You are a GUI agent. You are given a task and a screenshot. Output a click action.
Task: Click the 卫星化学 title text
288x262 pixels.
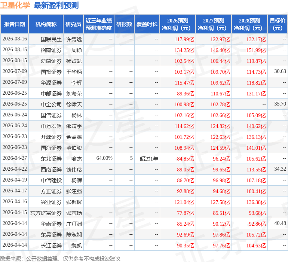(15, 5)
